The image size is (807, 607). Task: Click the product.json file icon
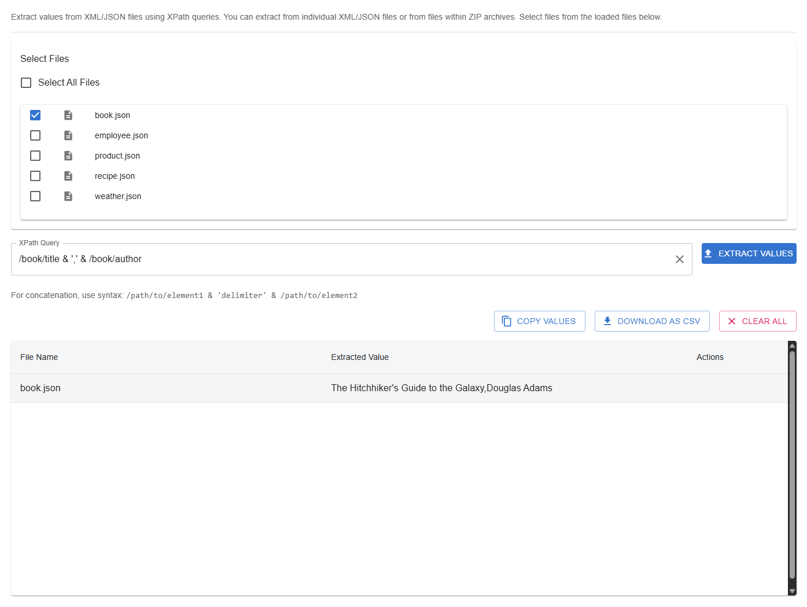68,156
